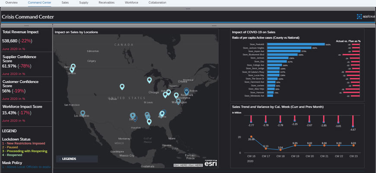Select the Workforce Impact Score tile
This screenshot has height=173, width=376.
pyautogui.click(x=27, y=114)
